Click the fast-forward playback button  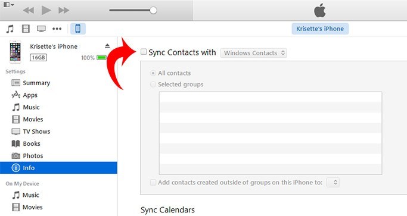(x=64, y=10)
